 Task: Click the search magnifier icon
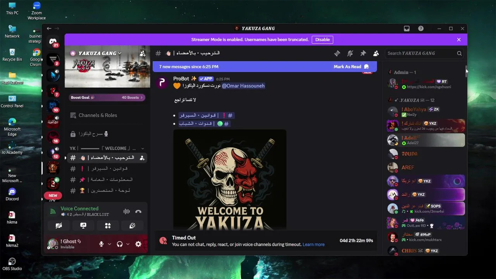click(459, 53)
